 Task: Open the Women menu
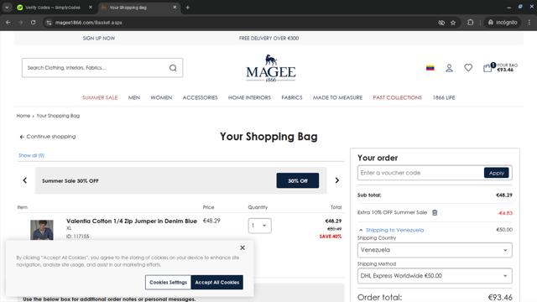point(161,97)
